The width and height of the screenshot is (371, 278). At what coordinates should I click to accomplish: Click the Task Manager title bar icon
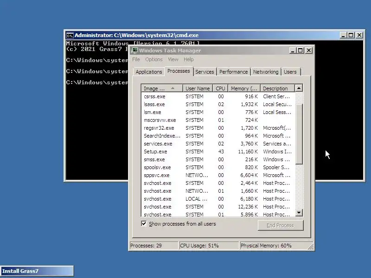135,51
